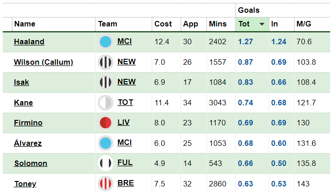Open the LIV team link

pos(124,123)
